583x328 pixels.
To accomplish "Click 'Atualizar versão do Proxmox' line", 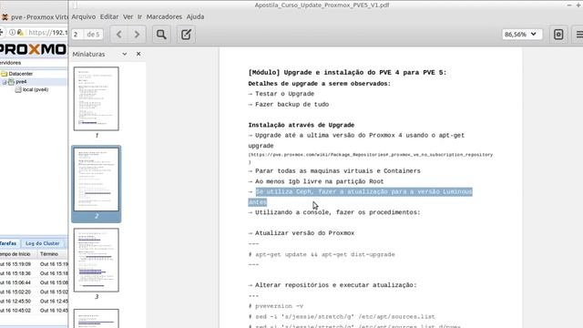I will pyautogui.click(x=304, y=233).
